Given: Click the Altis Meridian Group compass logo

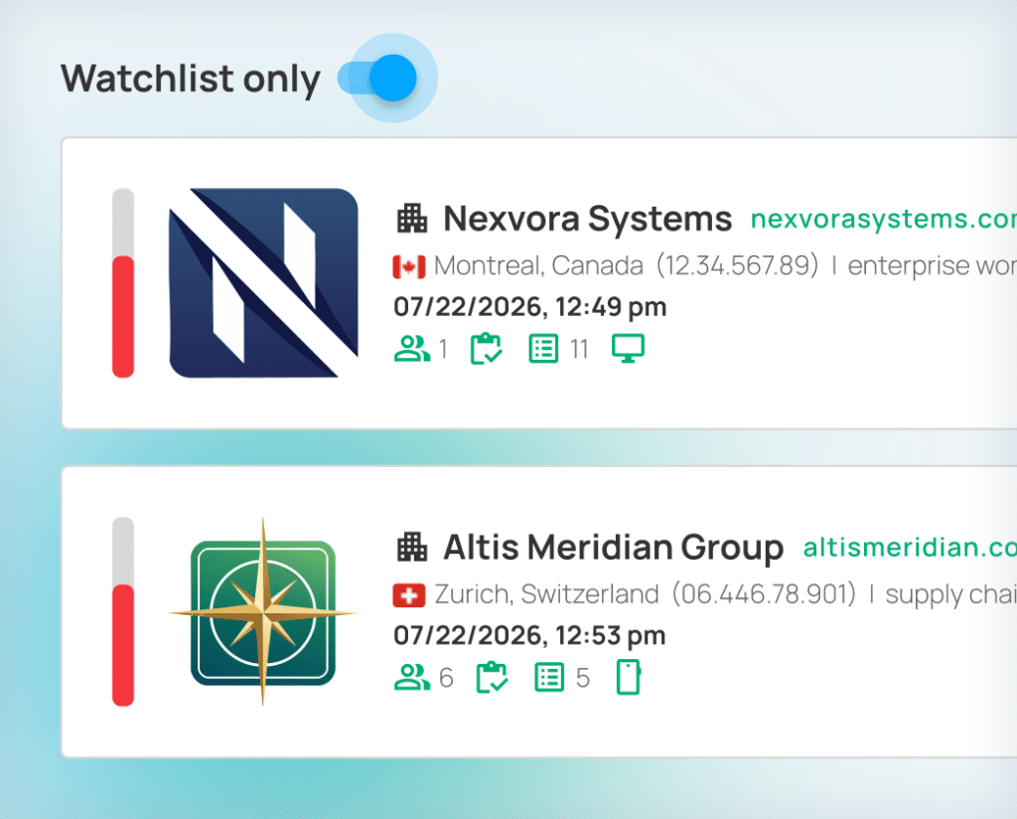Looking at the screenshot, I should click(x=263, y=612).
